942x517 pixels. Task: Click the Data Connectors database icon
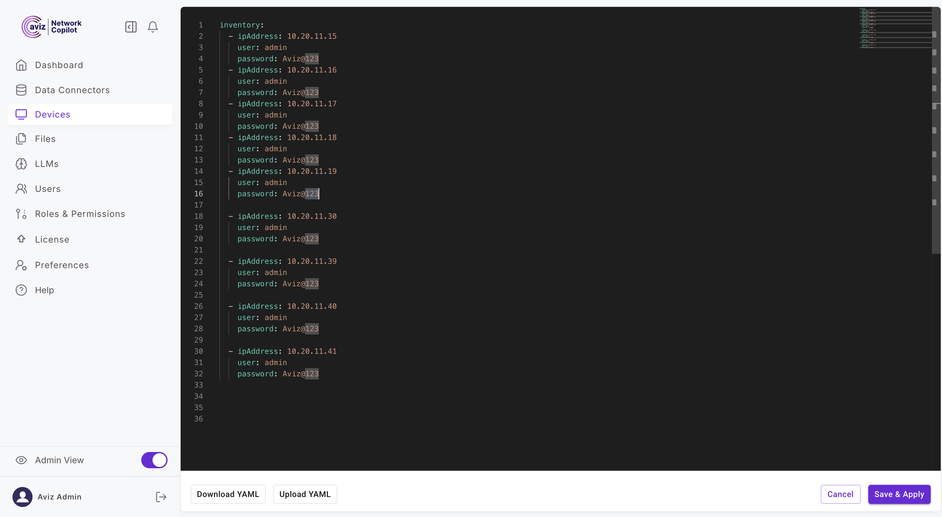pos(21,90)
